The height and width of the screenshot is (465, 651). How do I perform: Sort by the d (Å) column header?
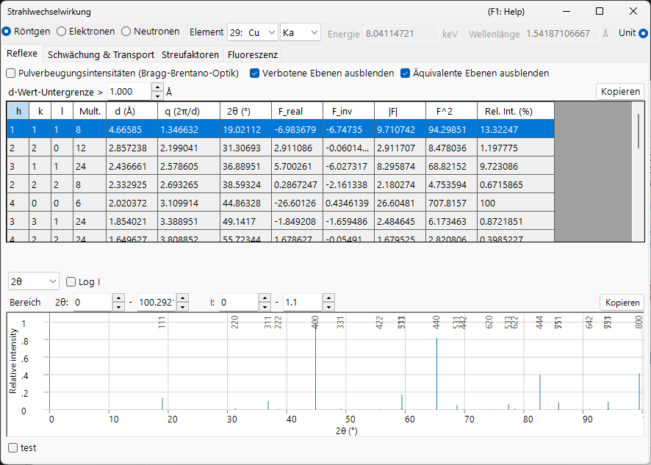click(x=132, y=111)
